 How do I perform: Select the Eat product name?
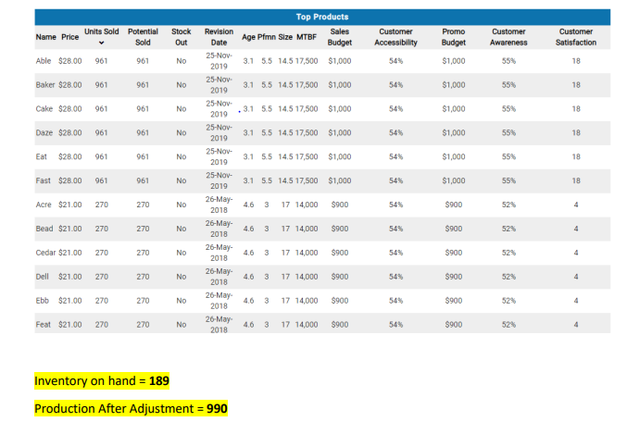41,157
